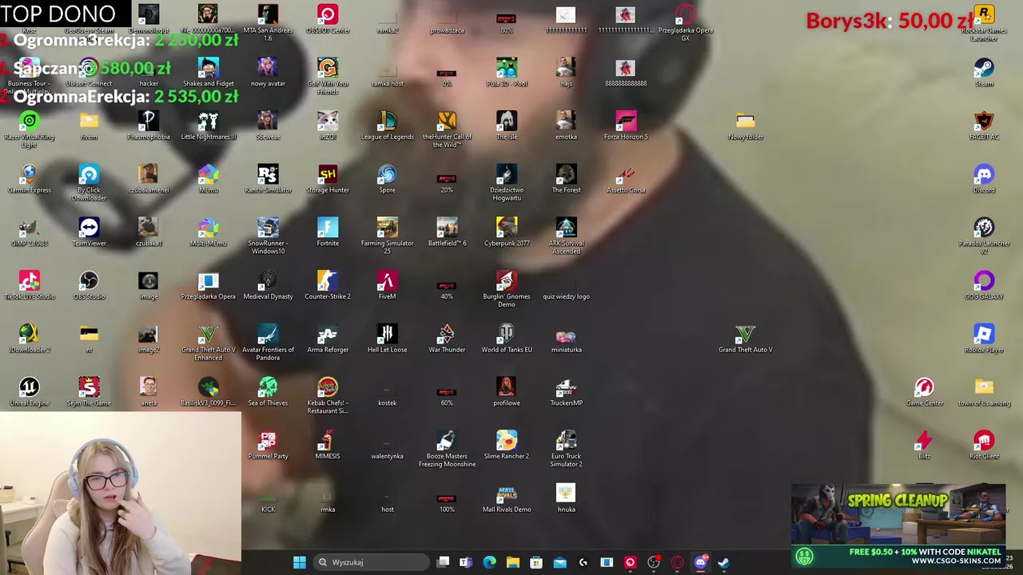Open the World of Tanks EU icon
The image size is (1023, 575).
pos(507,335)
